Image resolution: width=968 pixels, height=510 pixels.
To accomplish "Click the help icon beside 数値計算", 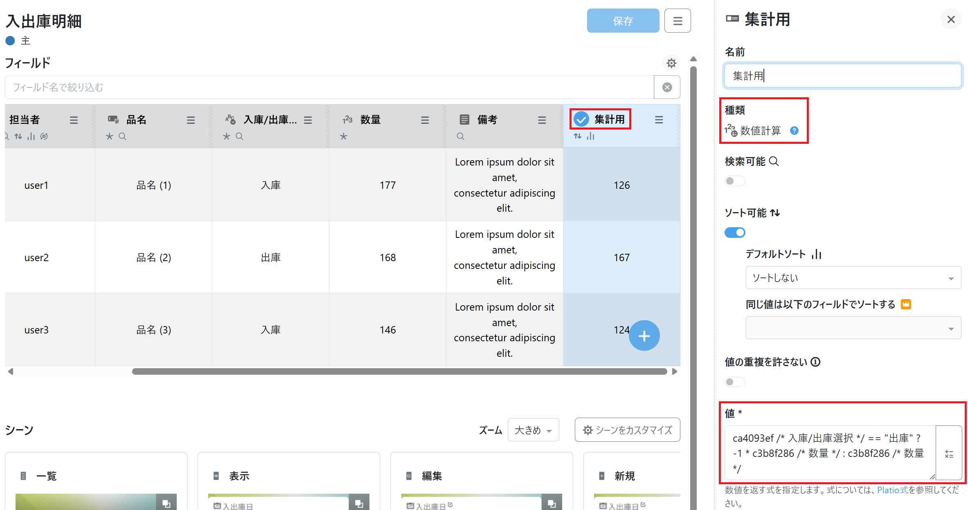I will click(794, 131).
